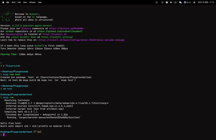This screenshot has height=140, width=216.
Task: Open the remove-welcome-message configuration link
Action: (x=82, y=40)
